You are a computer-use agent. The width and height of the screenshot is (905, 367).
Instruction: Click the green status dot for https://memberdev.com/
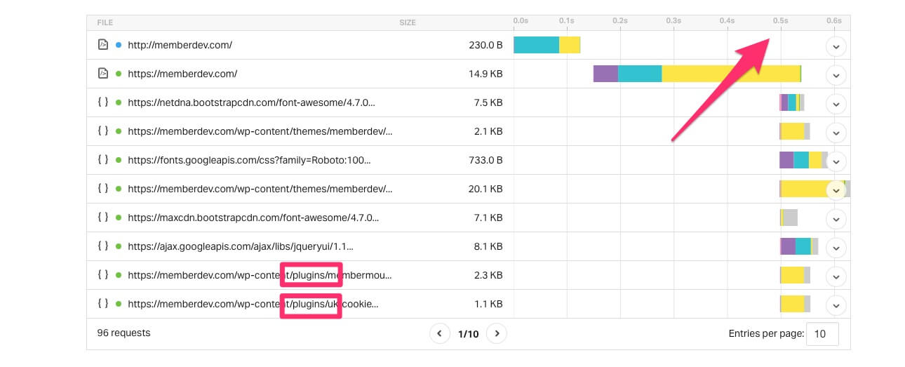coord(119,74)
